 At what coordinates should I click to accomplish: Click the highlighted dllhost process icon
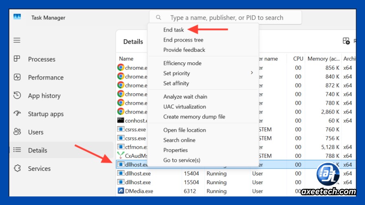(121, 164)
